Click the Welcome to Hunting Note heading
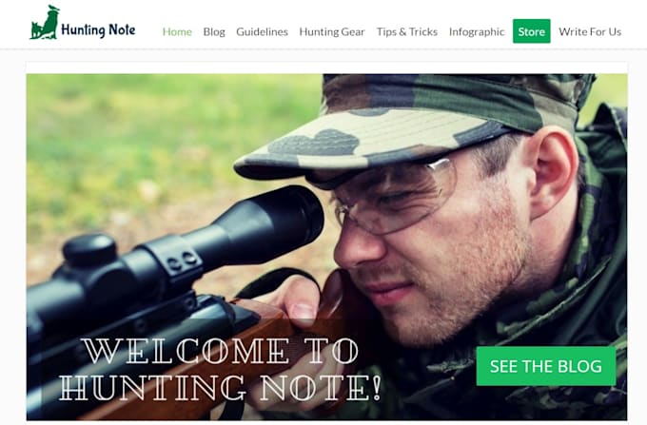 click(221, 369)
